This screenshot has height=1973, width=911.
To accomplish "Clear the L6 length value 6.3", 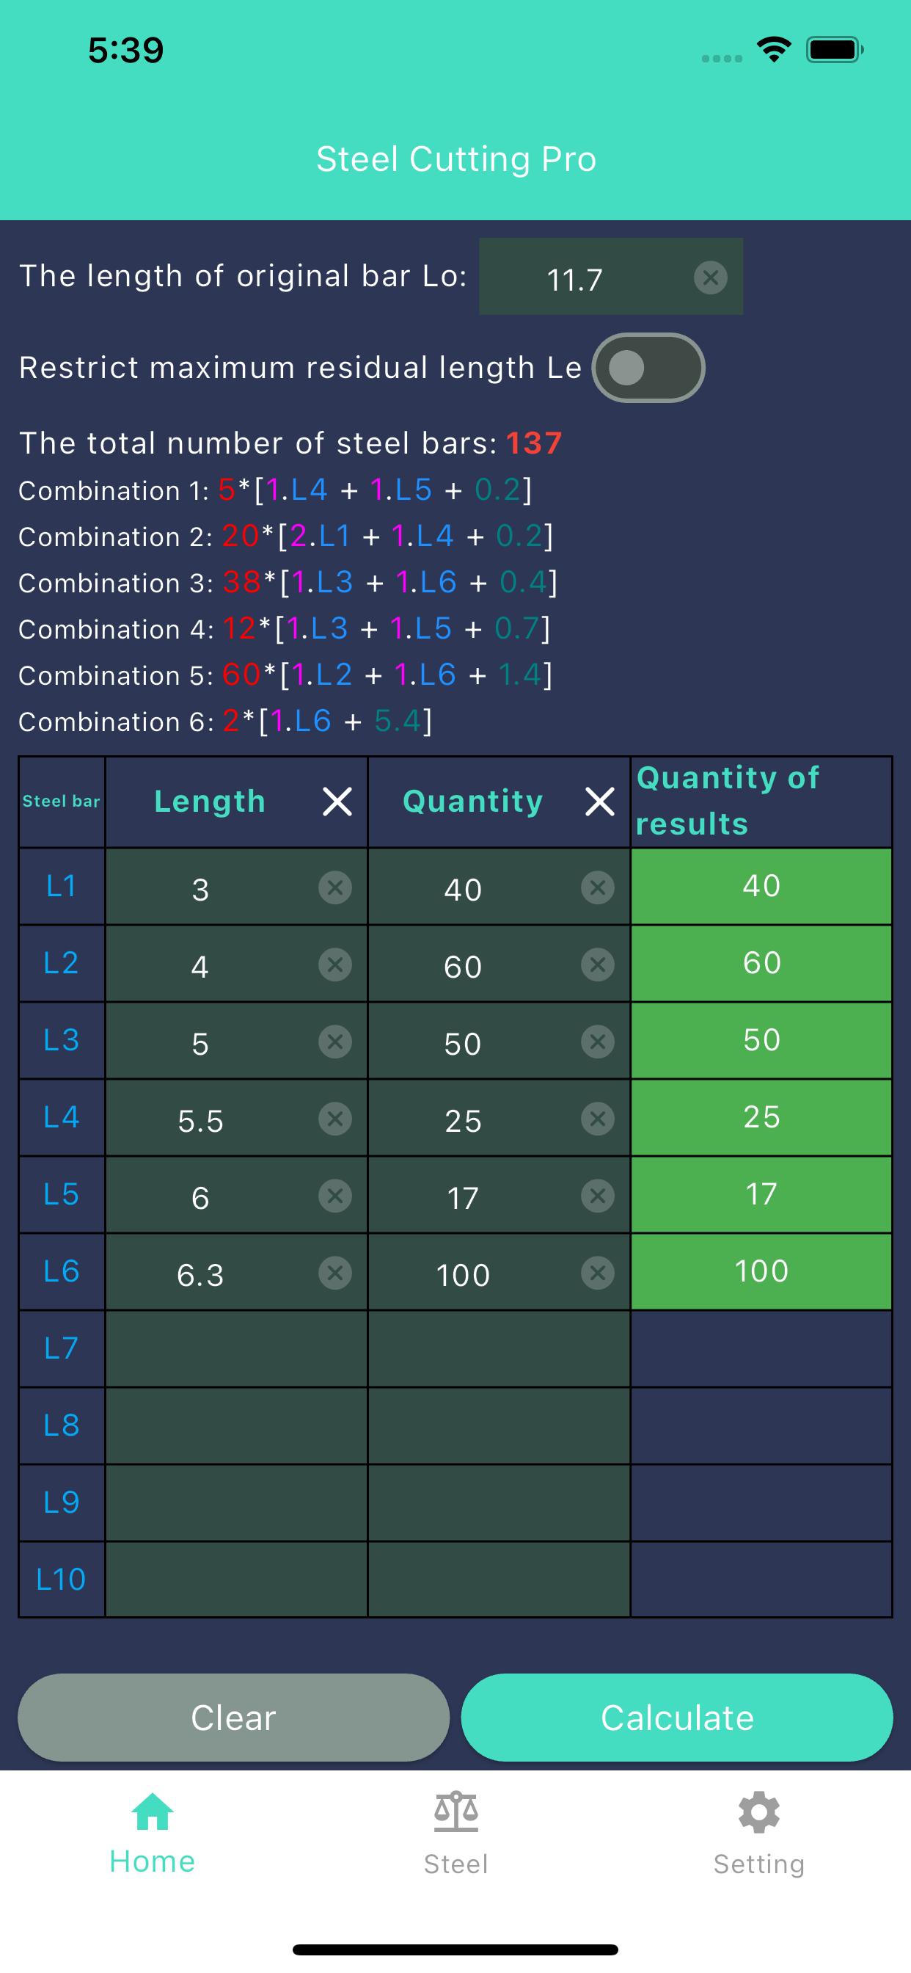I will coord(334,1273).
